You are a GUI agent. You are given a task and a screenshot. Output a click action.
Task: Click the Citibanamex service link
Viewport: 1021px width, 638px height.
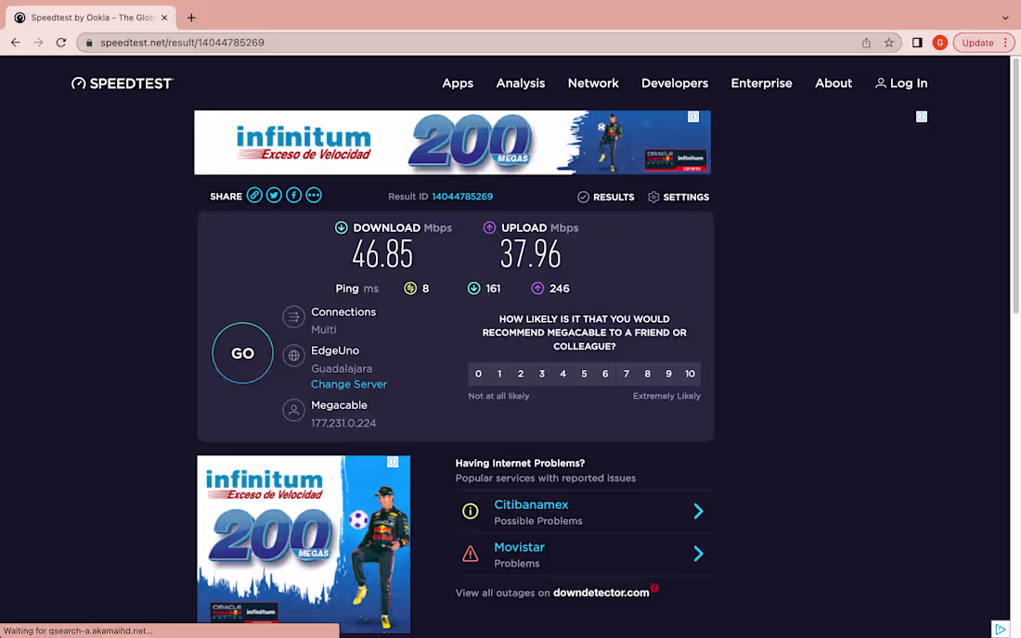pos(531,504)
